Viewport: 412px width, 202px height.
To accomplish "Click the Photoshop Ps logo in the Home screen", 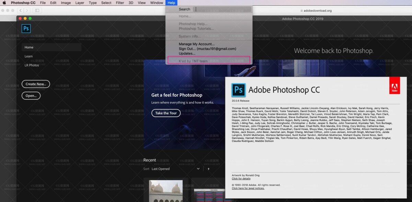I will 26,28.
